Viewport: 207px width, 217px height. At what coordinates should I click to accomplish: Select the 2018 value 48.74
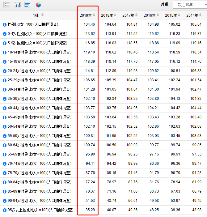112,201
